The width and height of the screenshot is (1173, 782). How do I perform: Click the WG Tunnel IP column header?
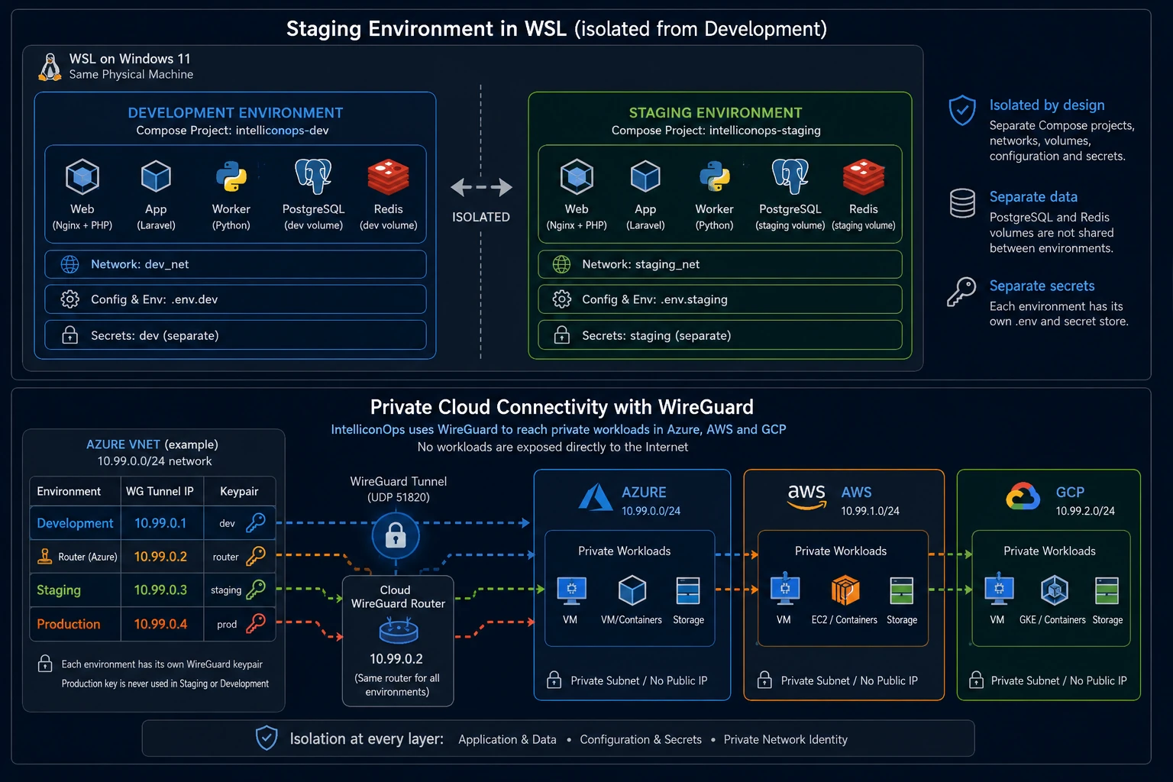[160, 491]
